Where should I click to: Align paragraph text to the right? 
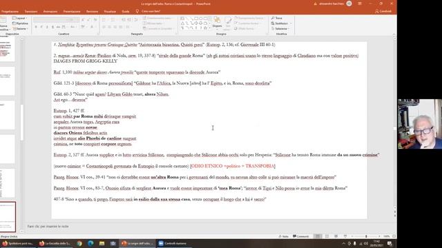[115, 27]
